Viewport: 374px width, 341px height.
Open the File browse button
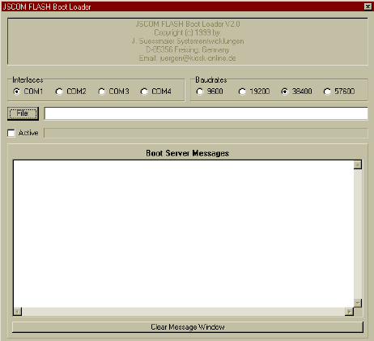click(23, 113)
